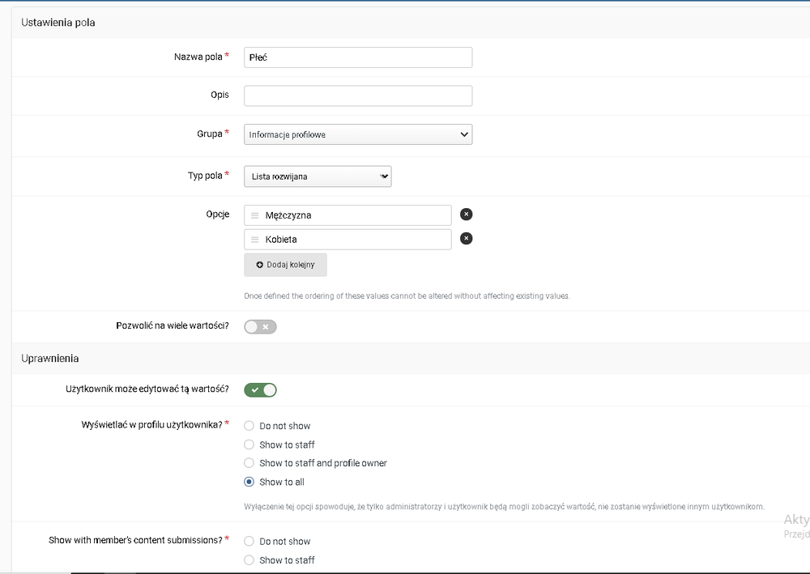
Task: Remove the Kobieta option with its X icon
Action: [466, 239]
